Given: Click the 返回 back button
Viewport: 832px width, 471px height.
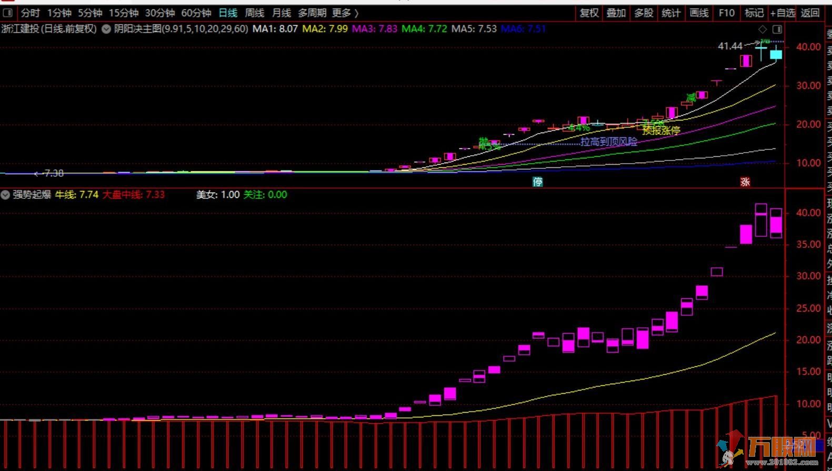Looking at the screenshot, I should click(x=810, y=13).
